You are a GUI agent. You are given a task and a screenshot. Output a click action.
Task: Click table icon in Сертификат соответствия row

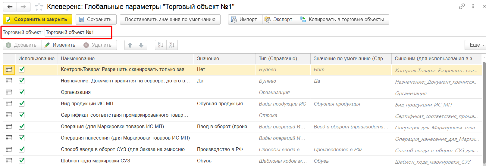coord(9,115)
